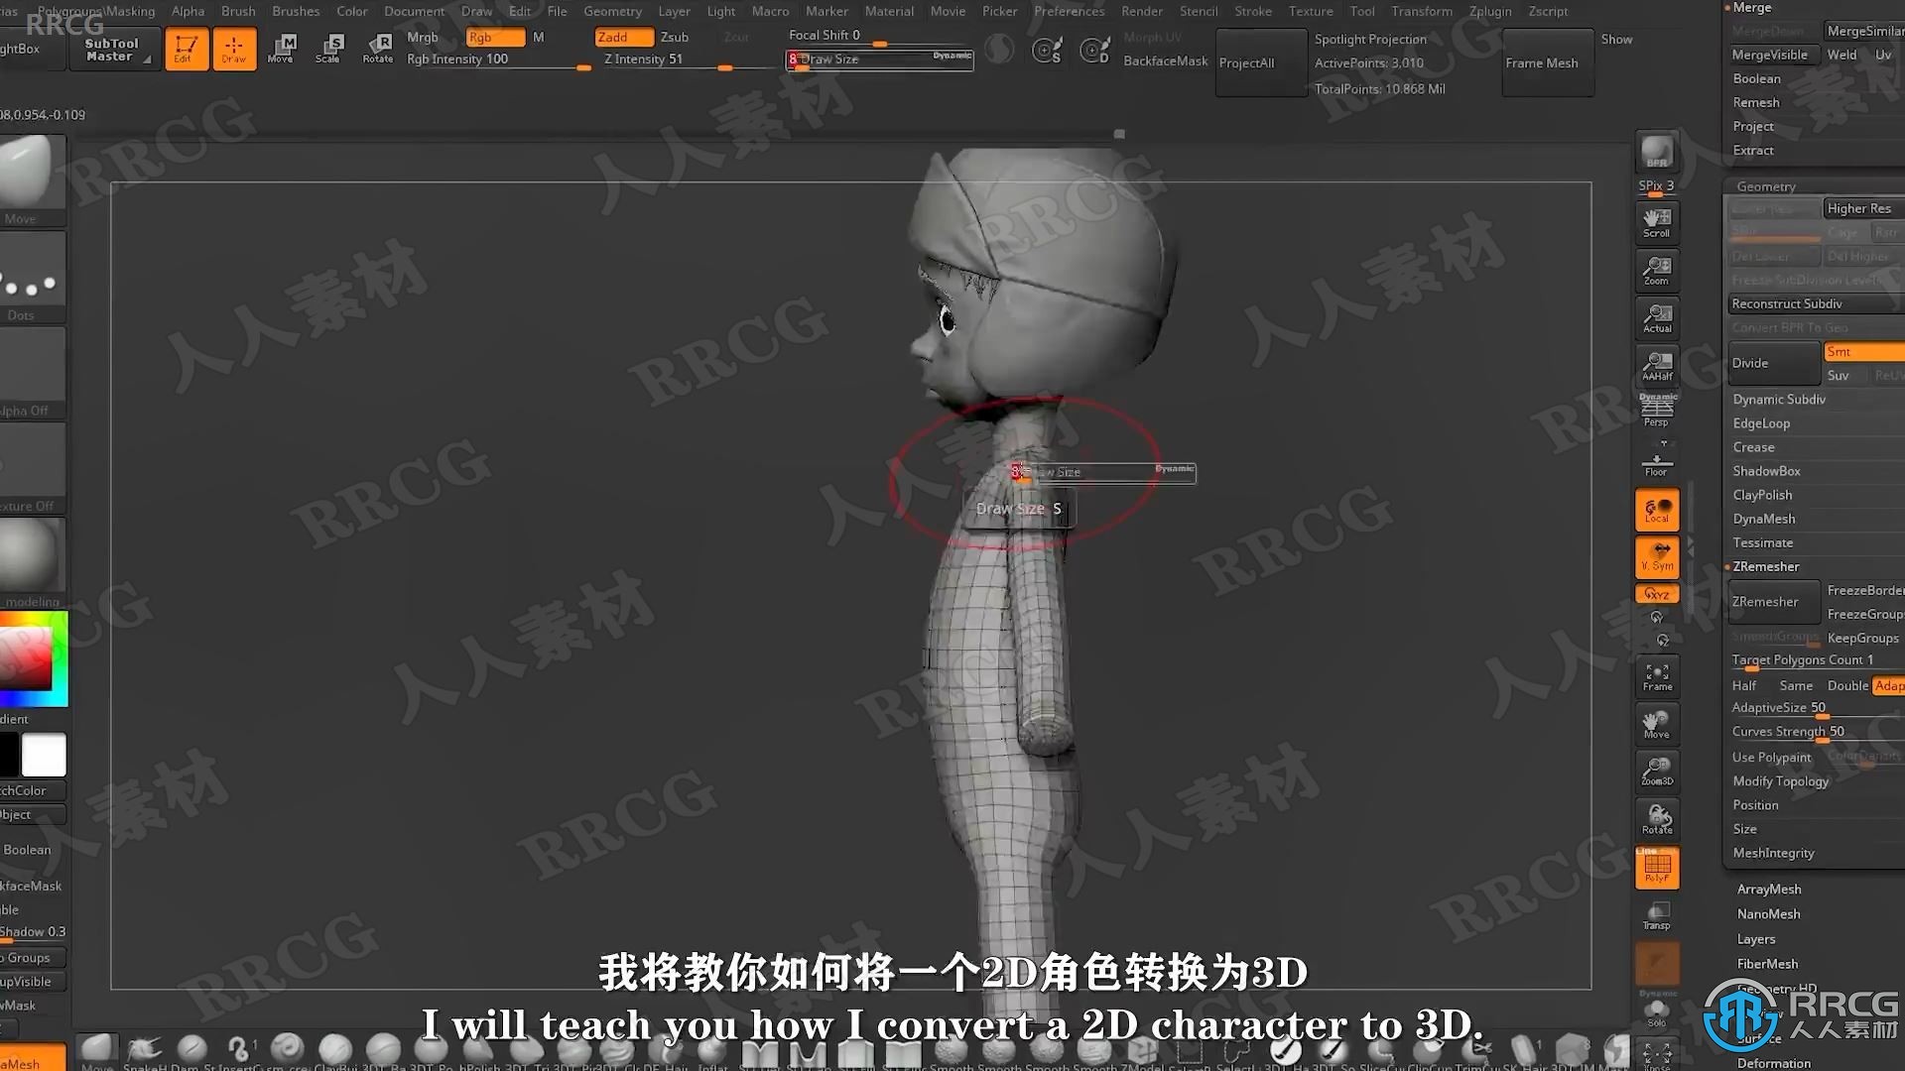Viewport: 1905px width, 1071px height.
Task: Expand the Reconstruct Subdiv section
Action: (x=1787, y=303)
